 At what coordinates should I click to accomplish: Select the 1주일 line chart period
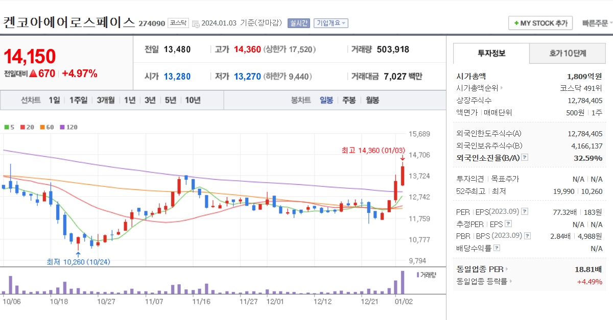coord(78,100)
